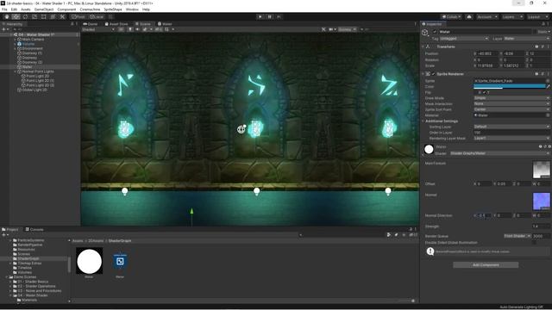
Task: Click the Assets breadcrumb link
Action: [x=78, y=241]
